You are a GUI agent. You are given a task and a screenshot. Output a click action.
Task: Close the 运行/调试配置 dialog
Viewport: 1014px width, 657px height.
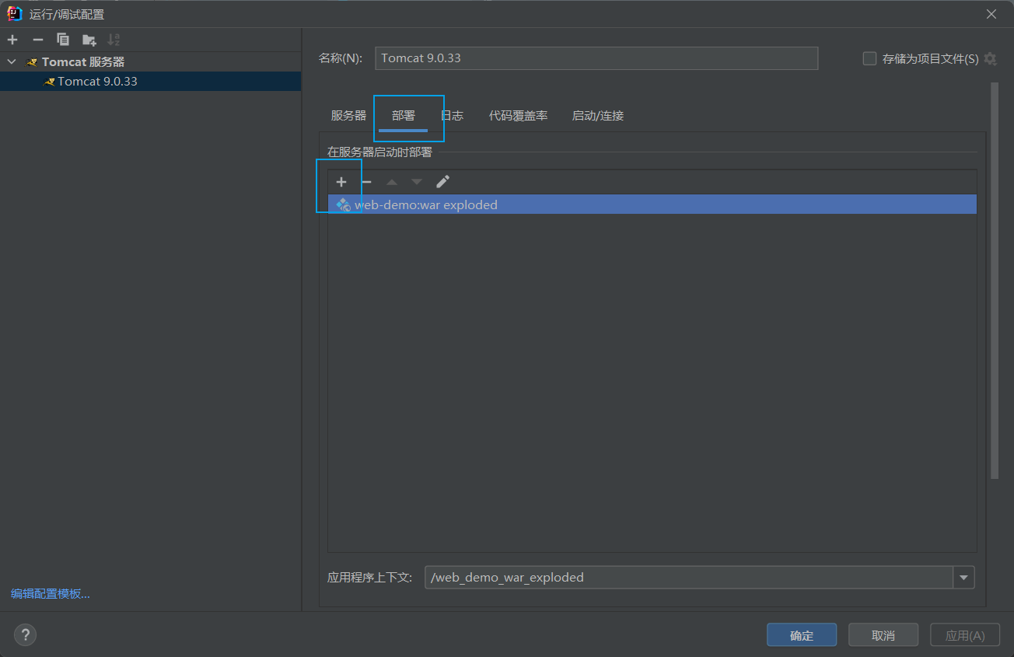991,14
